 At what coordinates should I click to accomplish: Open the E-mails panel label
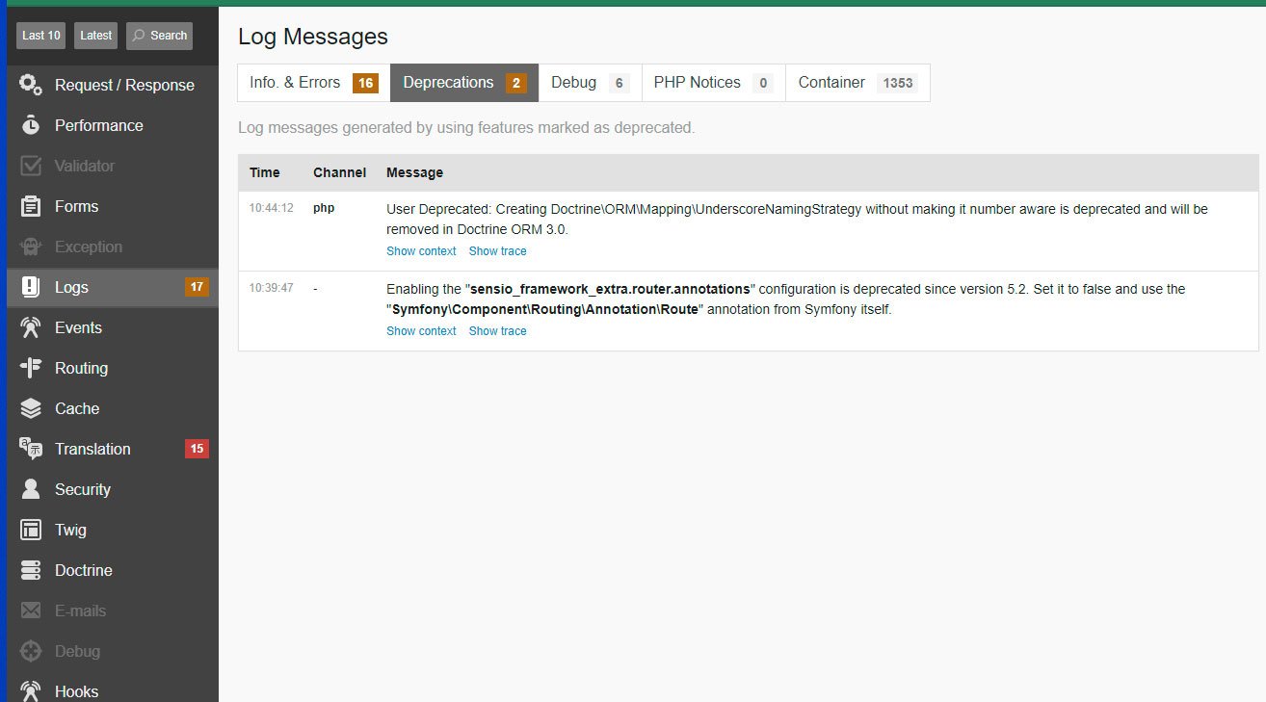point(81,611)
